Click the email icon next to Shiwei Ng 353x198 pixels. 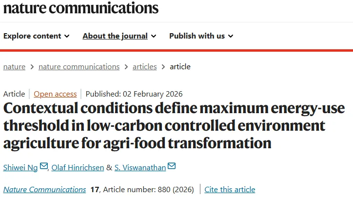click(x=44, y=166)
